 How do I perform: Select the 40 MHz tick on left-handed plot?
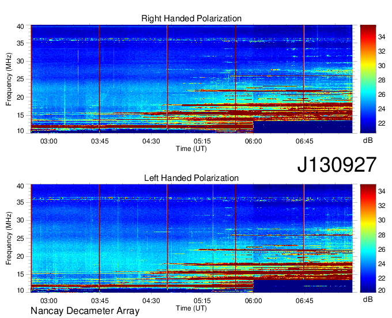pyautogui.click(x=20, y=186)
